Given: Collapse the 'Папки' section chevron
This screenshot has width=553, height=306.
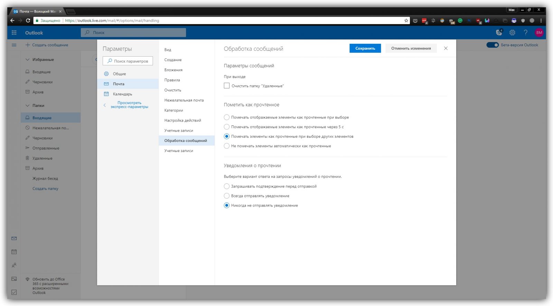Looking at the screenshot, I should pos(28,105).
